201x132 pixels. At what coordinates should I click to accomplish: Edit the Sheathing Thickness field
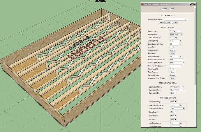(175, 105)
